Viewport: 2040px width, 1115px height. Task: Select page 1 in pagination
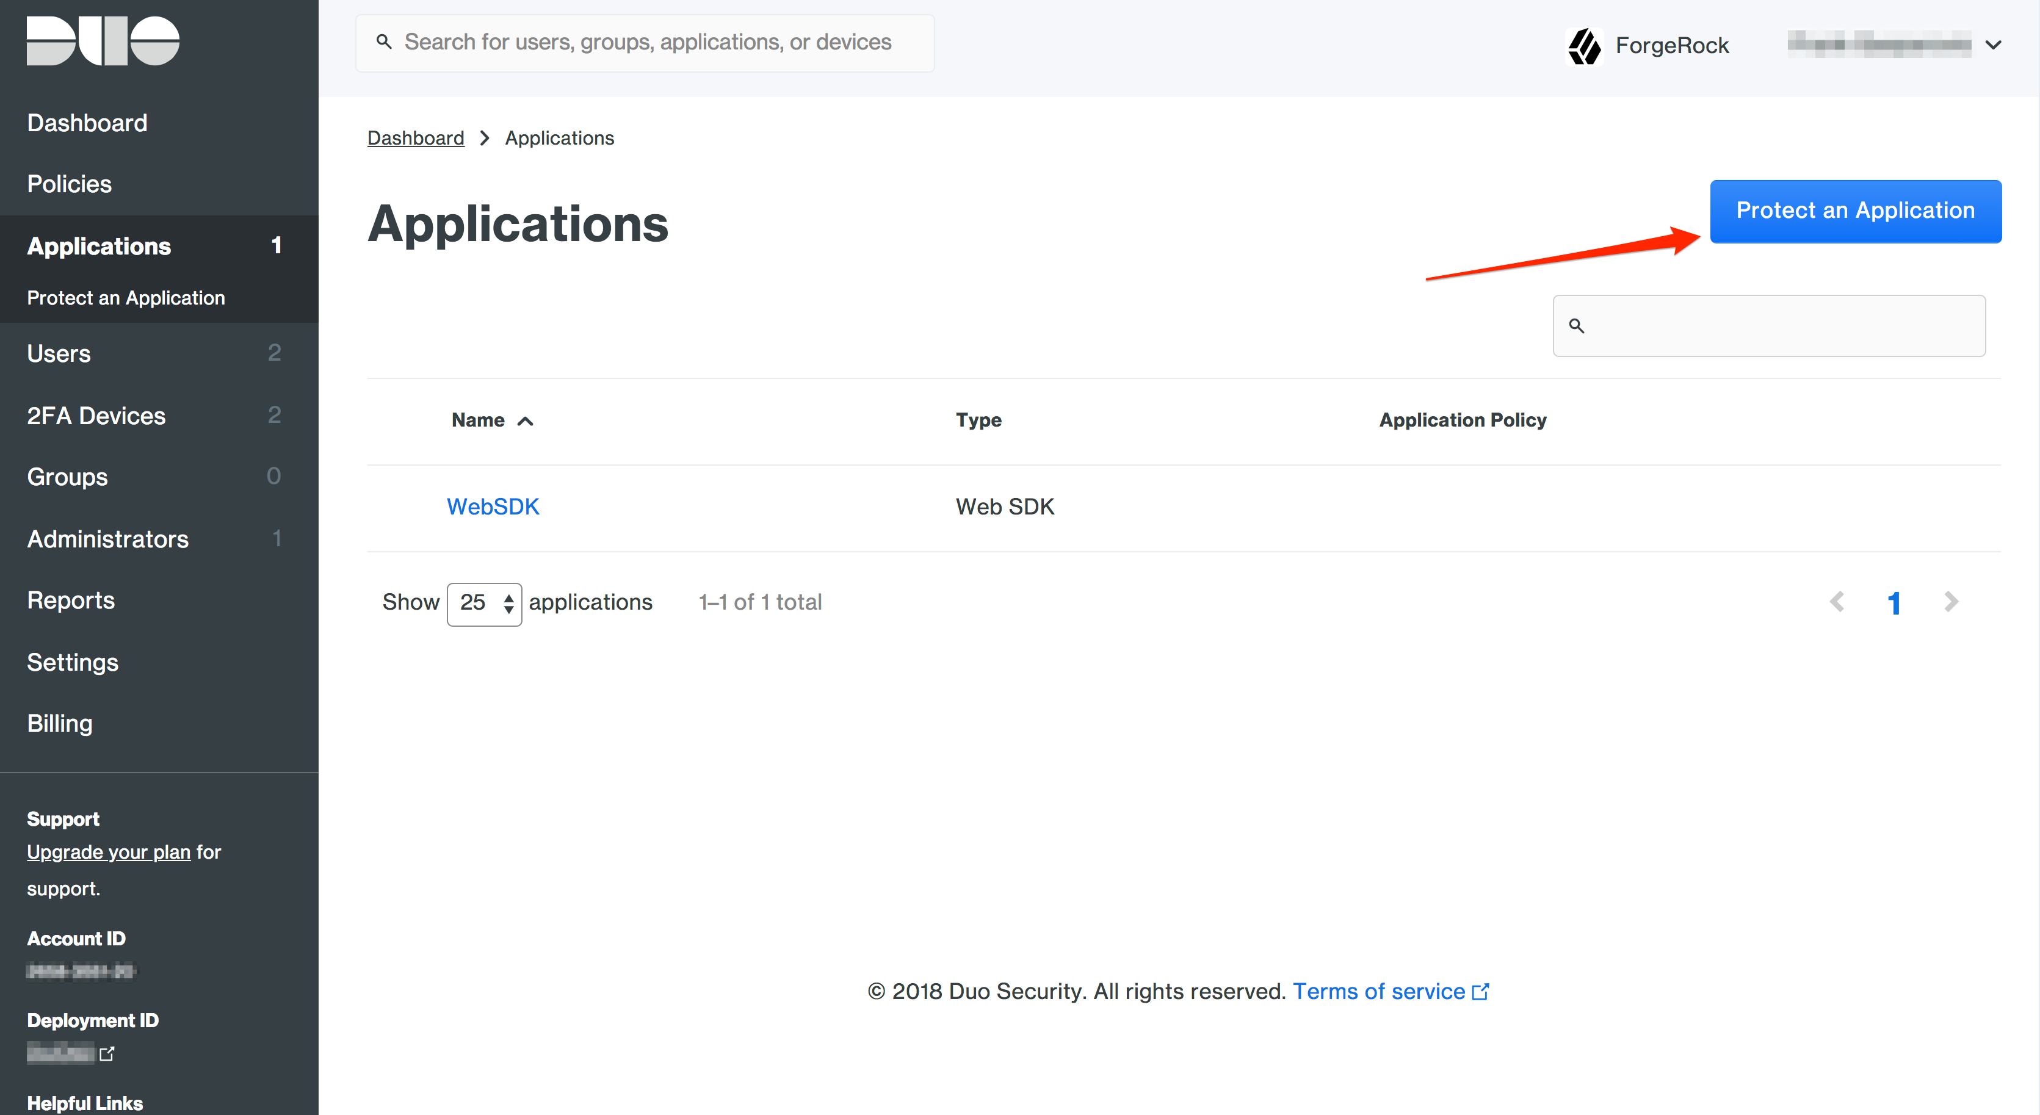pyautogui.click(x=1894, y=604)
